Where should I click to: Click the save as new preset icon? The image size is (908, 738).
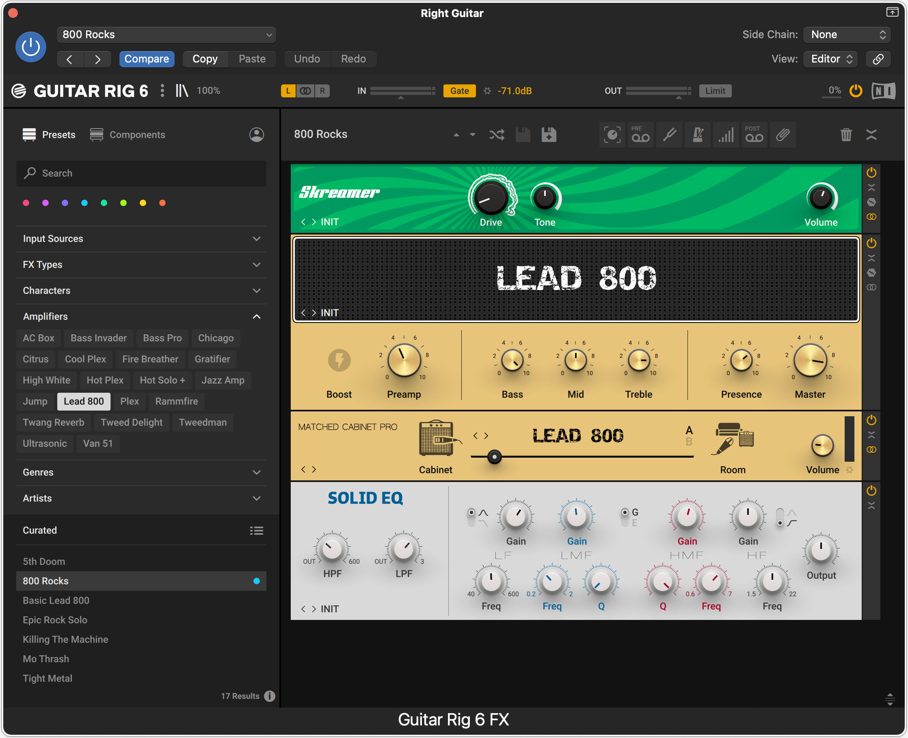click(x=549, y=135)
